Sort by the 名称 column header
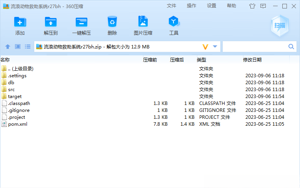Image resolution: width=300 pixels, height=188 pixels. click(x=5, y=60)
